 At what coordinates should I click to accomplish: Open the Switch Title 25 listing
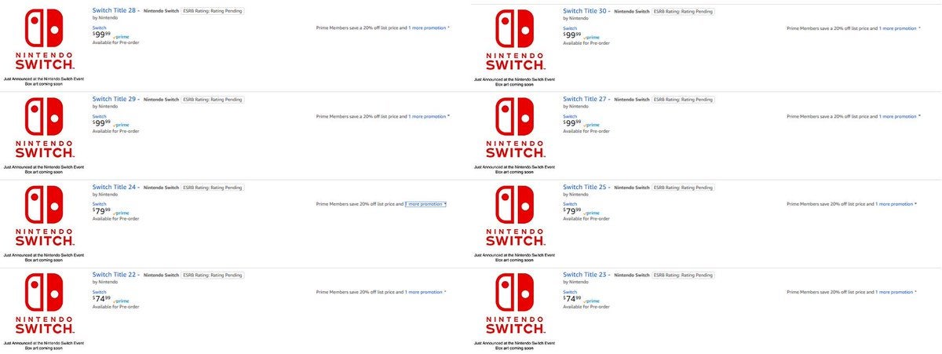[586, 187]
